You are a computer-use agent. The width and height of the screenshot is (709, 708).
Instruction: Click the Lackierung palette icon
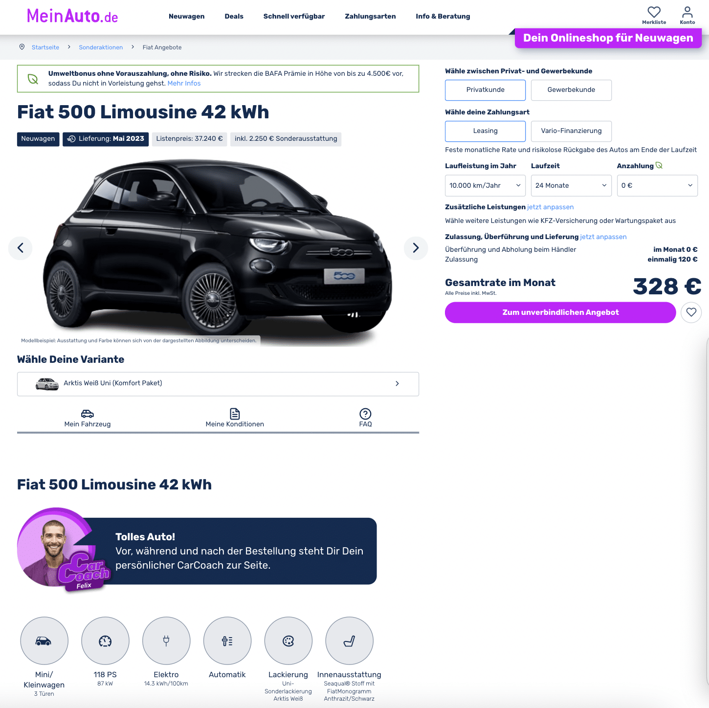point(288,641)
